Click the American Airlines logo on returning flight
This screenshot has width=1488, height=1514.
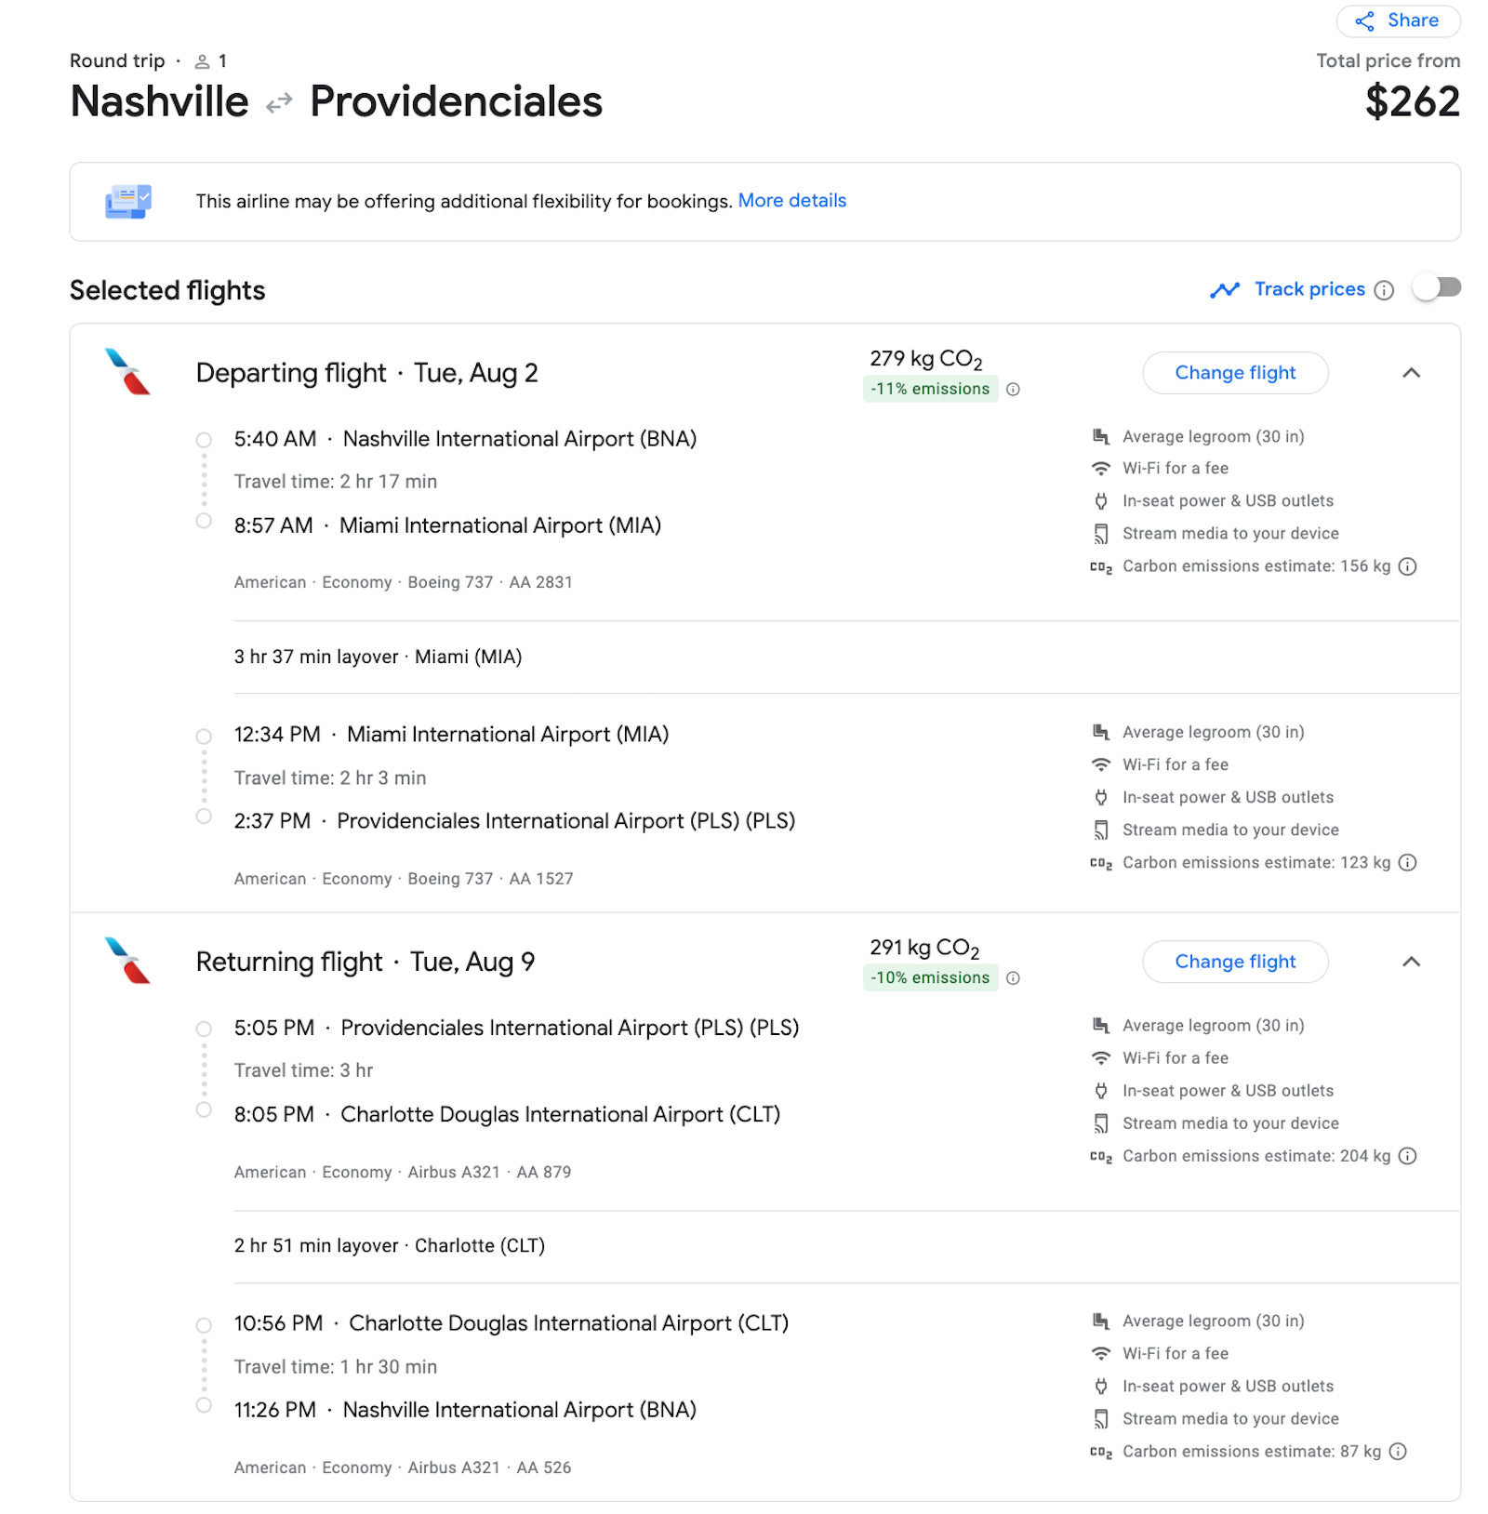point(127,961)
